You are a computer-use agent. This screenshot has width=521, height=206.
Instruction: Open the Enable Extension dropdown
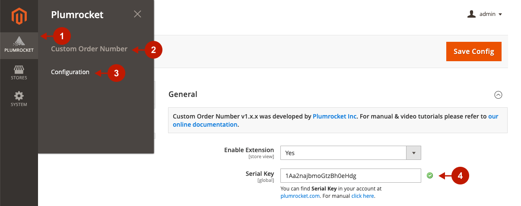coord(351,153)
